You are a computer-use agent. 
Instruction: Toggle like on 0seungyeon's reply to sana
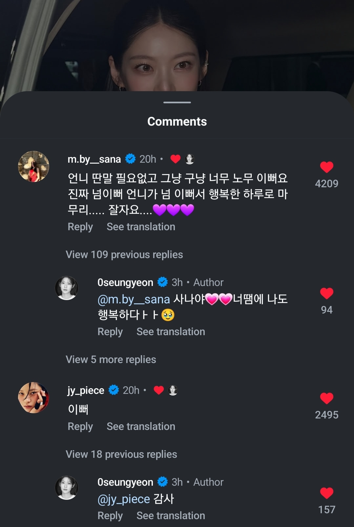(x=326, y=293)
